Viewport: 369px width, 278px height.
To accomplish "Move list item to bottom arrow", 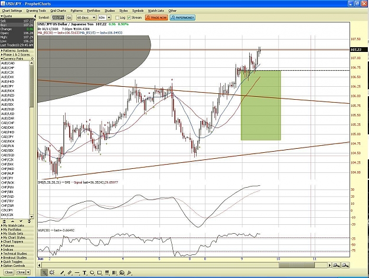I will click(x=29, y=221).
